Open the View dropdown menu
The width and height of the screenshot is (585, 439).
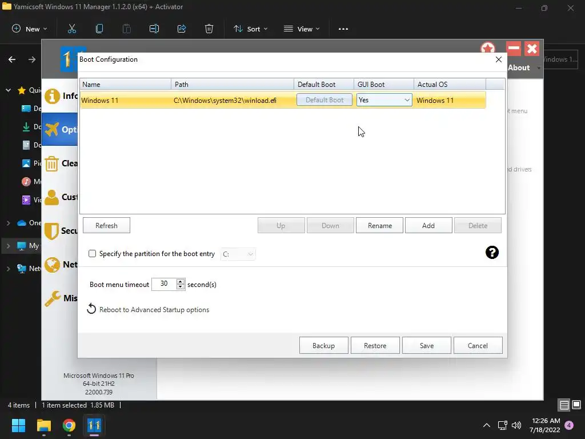click(302, 29)
